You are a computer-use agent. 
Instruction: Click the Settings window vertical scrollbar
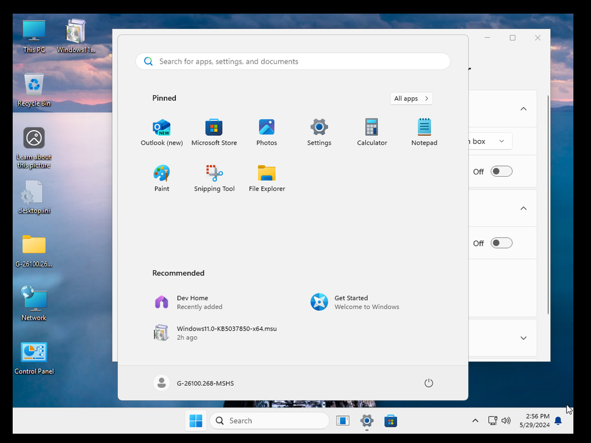tap(548, 205)
